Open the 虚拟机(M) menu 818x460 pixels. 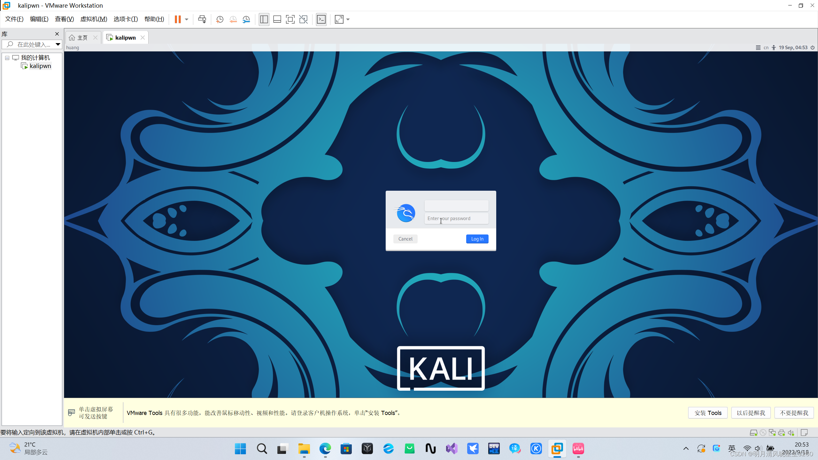pyautogui.click(x=94, y=19)
